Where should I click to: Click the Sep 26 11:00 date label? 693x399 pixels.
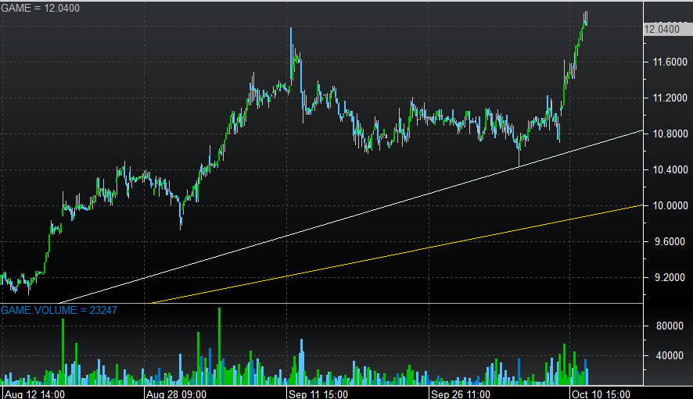click(x=460, y=394)
